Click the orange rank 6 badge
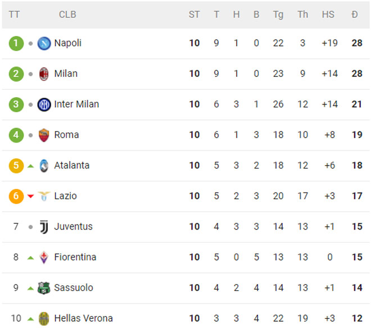371x329 pixels. click(x=16, y=196)
